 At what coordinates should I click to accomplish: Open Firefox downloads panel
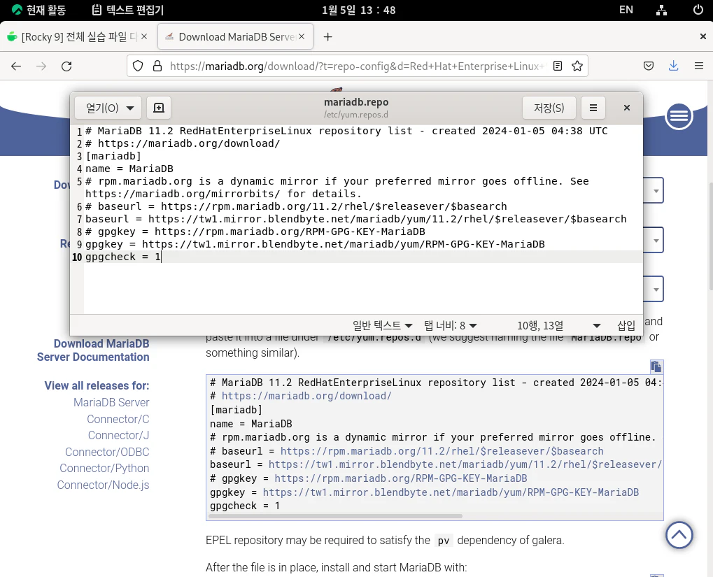673,66
